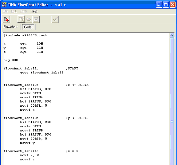Minimize the FlowChart Editor window

[159, 5]
